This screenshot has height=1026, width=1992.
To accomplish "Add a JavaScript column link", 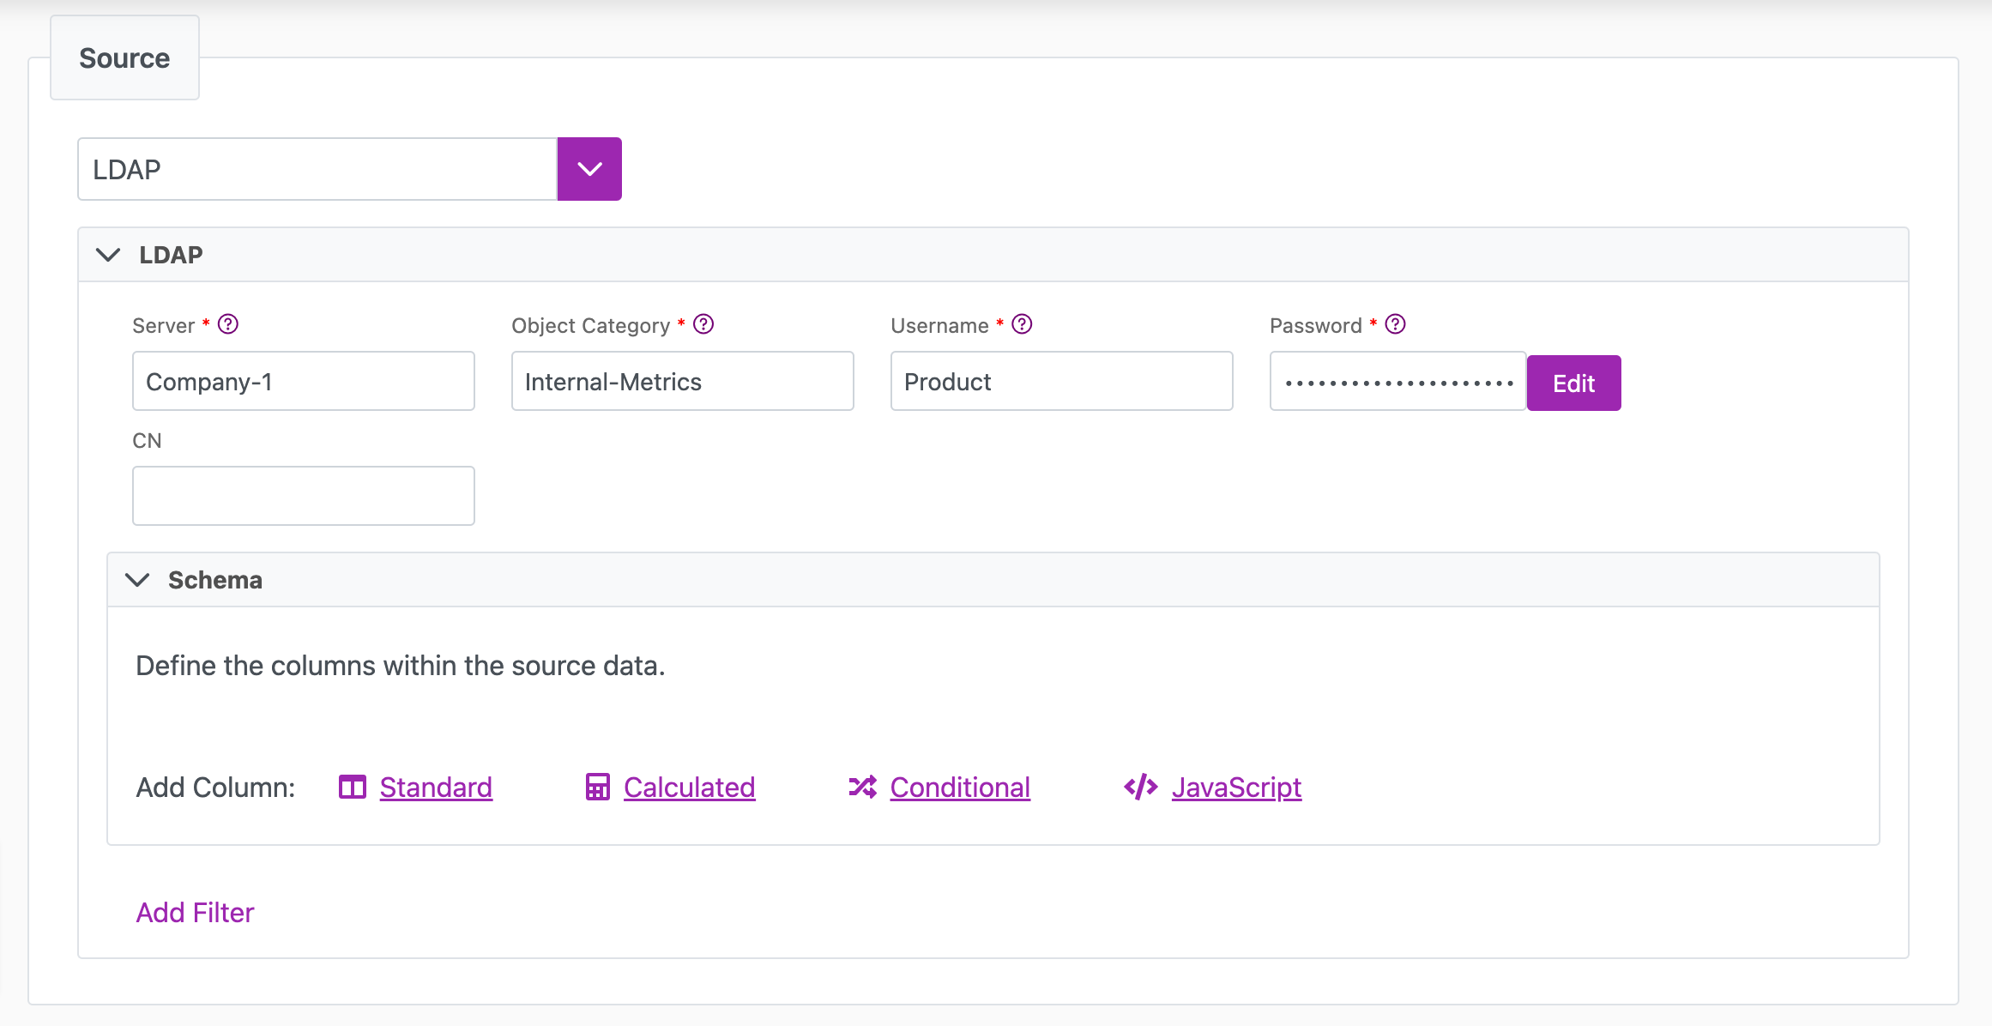I will point(1237,788).
